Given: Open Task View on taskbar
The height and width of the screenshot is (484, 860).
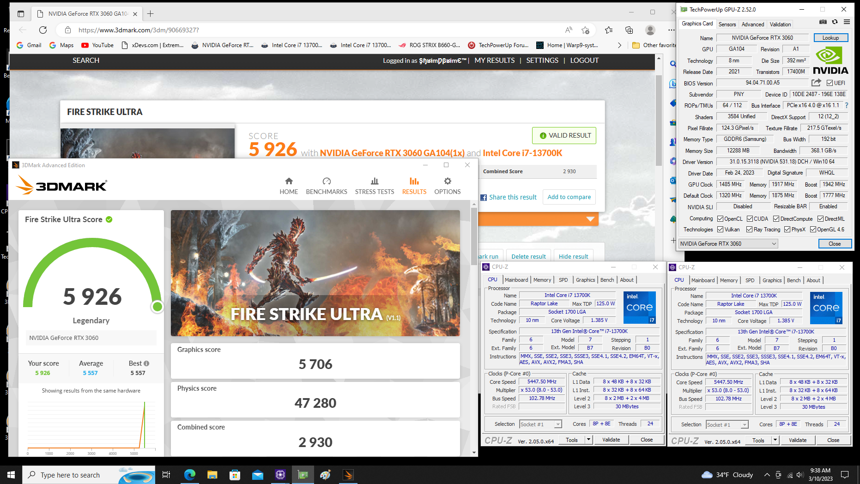Looking at the screenshot, I should (x=166, y=475).
